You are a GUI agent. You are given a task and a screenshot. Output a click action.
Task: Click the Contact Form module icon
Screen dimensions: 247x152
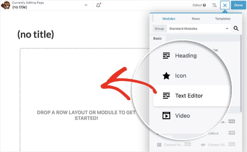pos(159,145)
